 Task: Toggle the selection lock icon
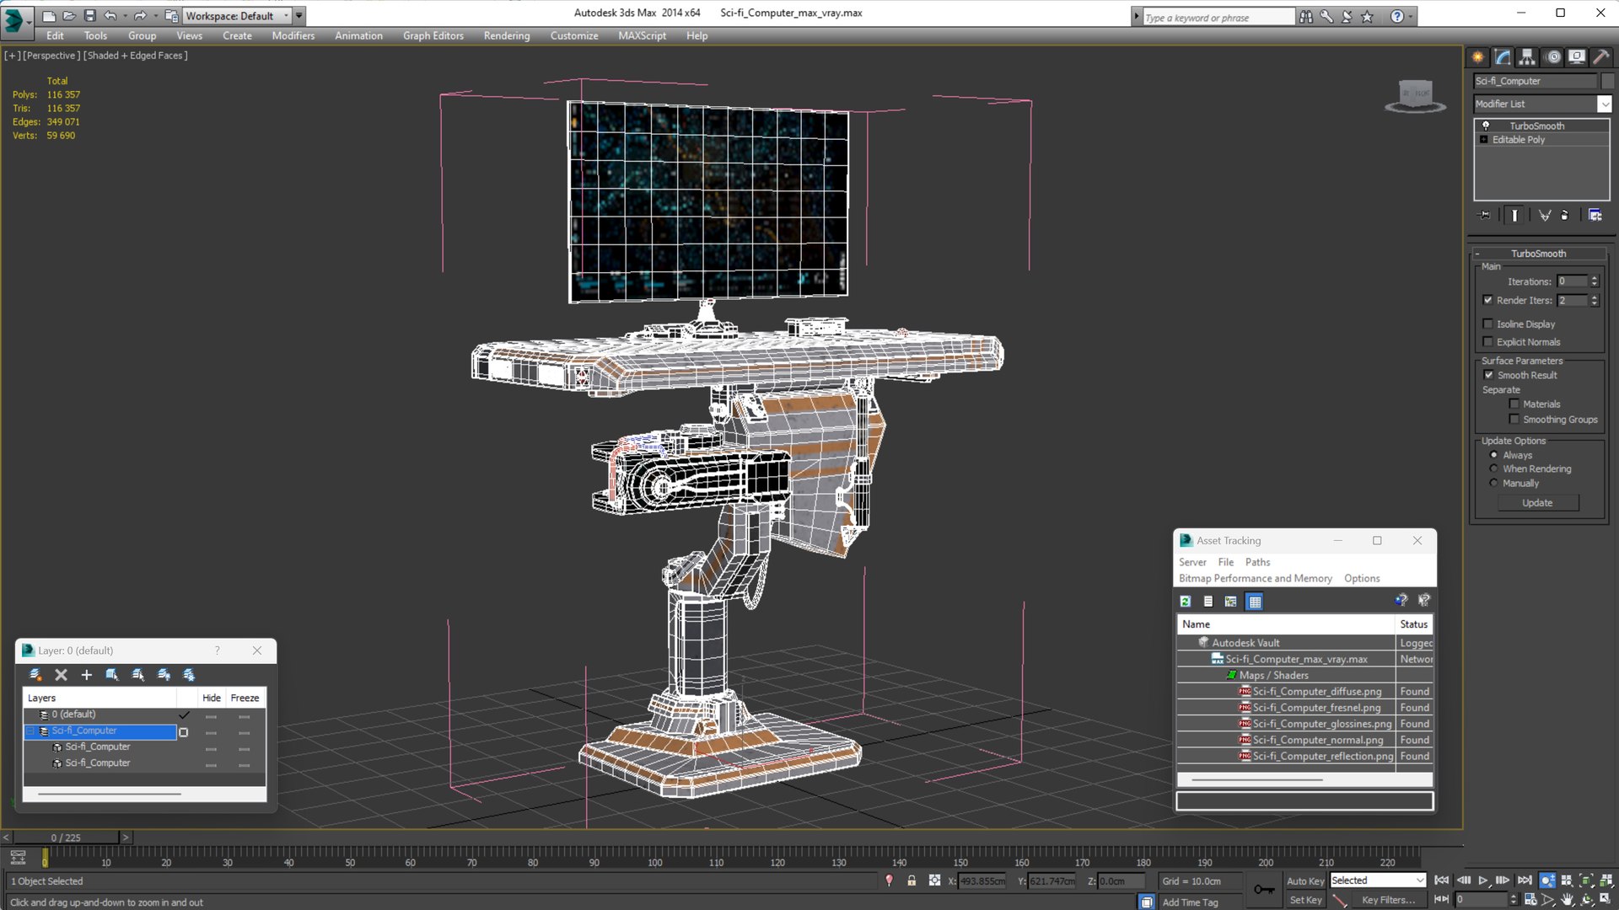[x=912, y=881]
